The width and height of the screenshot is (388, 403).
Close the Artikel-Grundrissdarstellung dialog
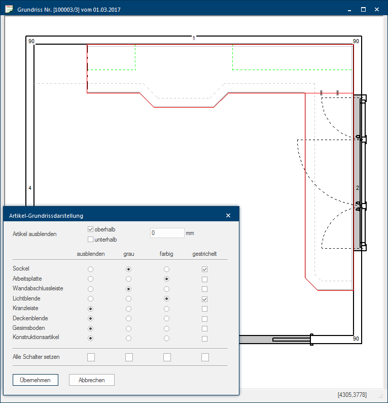(228, 216)
